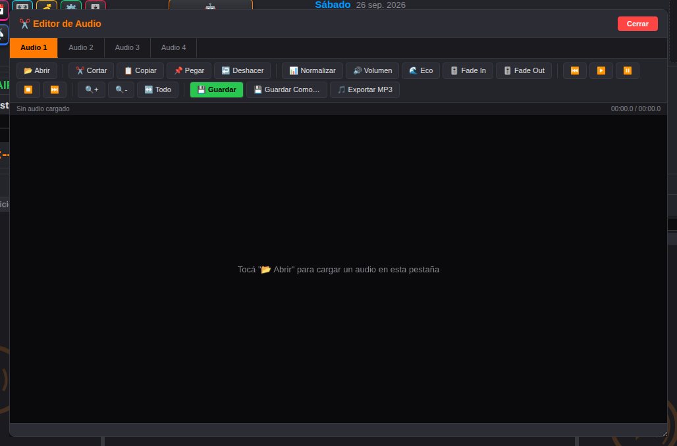Show entire waveform with Todo
Viewport: 677px width, 446px height.
coord(157,89)
